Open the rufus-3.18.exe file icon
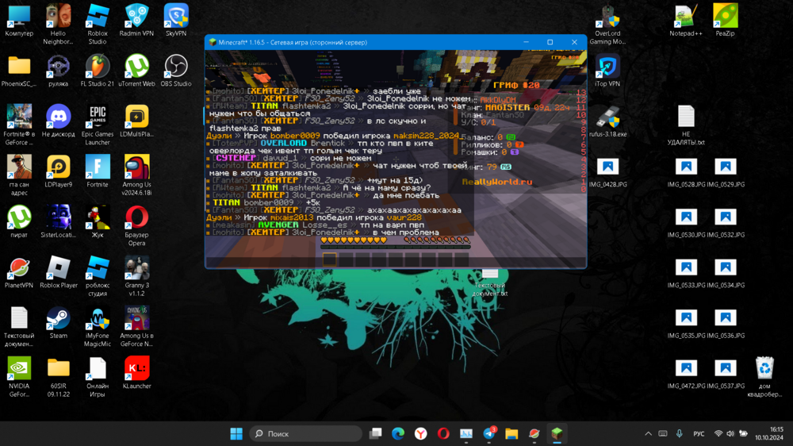 tap(607, 121)
